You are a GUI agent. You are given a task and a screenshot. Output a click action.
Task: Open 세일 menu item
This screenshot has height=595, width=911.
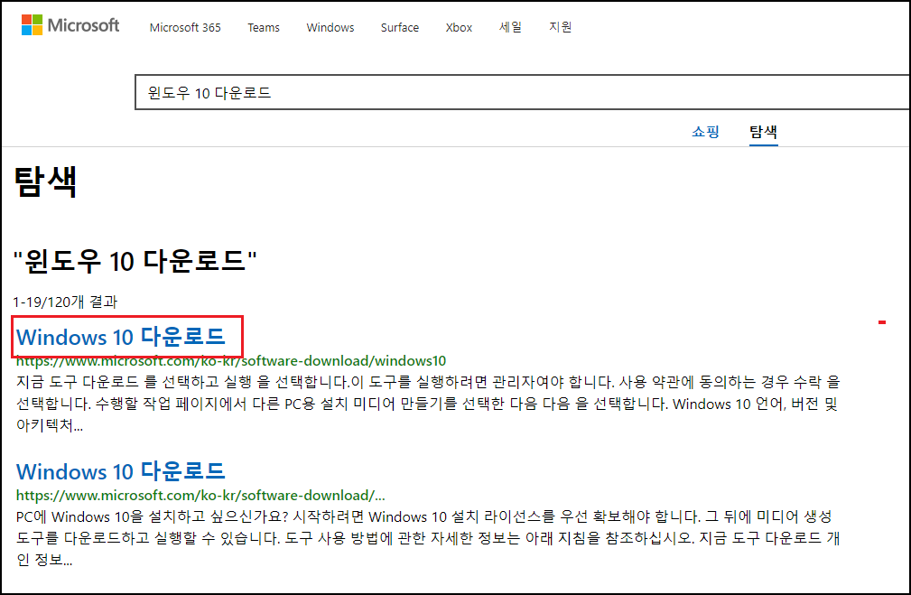(510, 27)
